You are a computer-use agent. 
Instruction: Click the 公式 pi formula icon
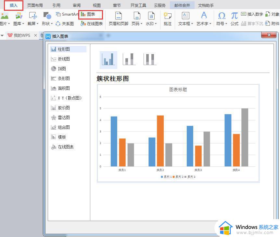(234, 16)
